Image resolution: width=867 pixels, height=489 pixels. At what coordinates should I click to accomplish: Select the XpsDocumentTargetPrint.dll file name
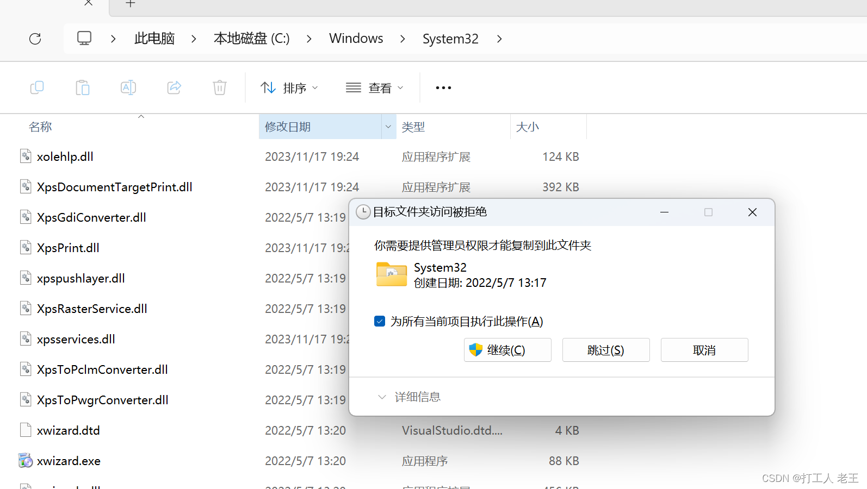coord(115,187)
